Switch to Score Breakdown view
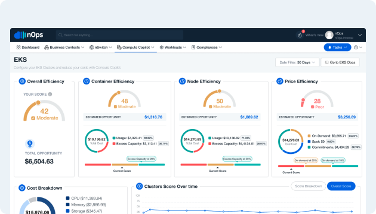The width and height of the screenshot is (376, 214). click(x=308, y=186)
